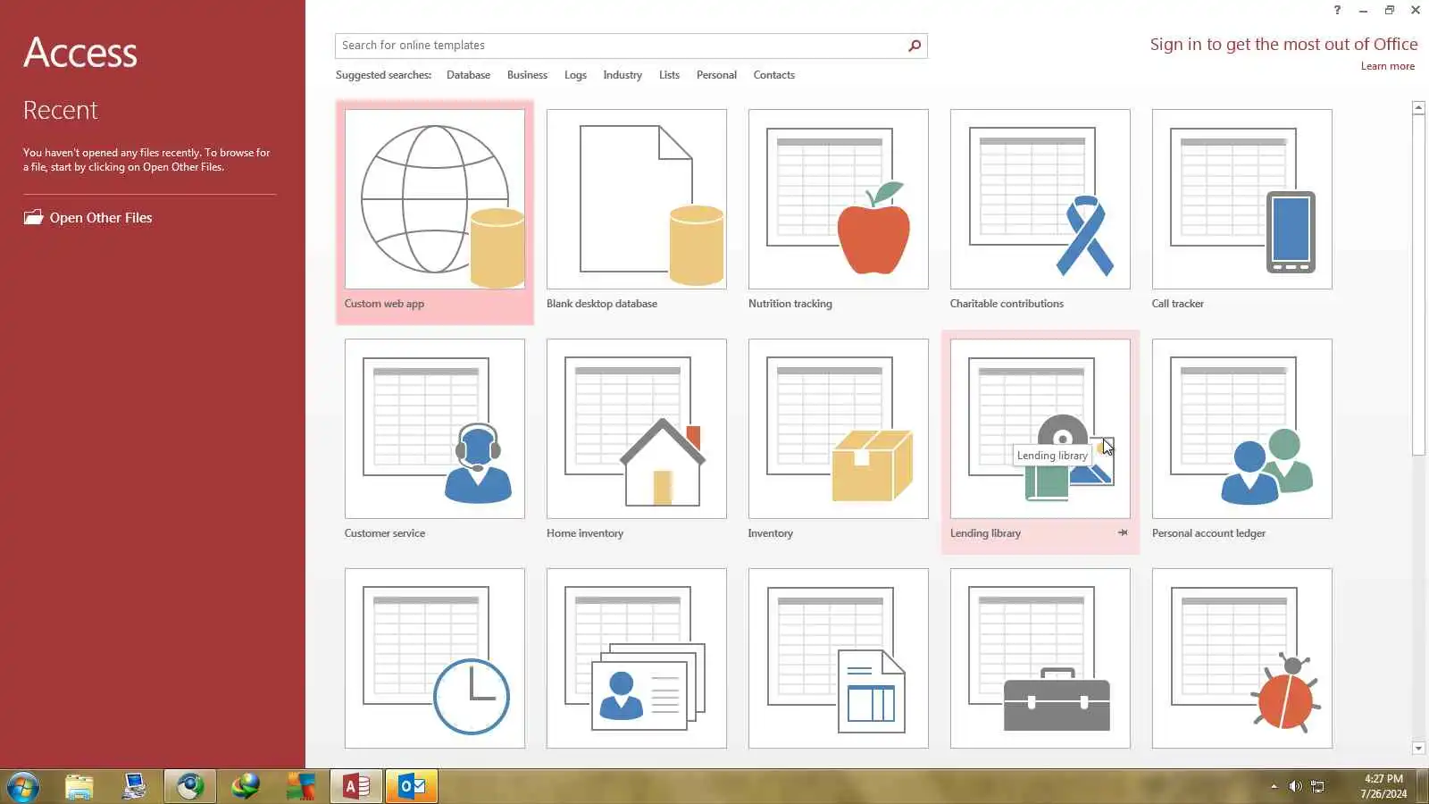The image size is (1429, 804).
Task: Click Sign in to get the most out of Office
Action: [1283, 45]
